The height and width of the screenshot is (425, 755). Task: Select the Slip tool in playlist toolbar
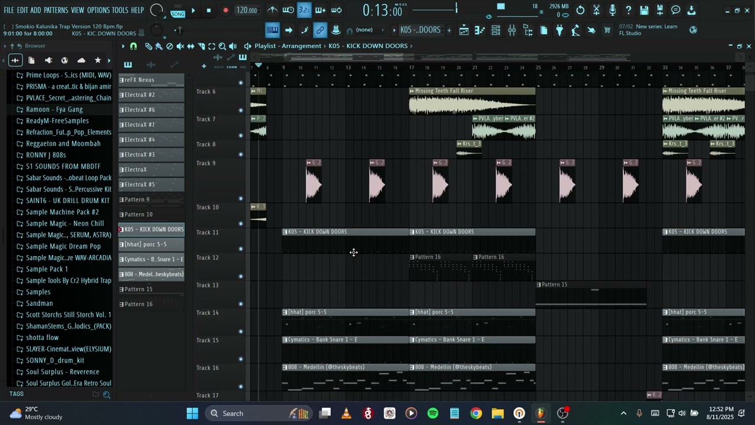click(191, 46)
